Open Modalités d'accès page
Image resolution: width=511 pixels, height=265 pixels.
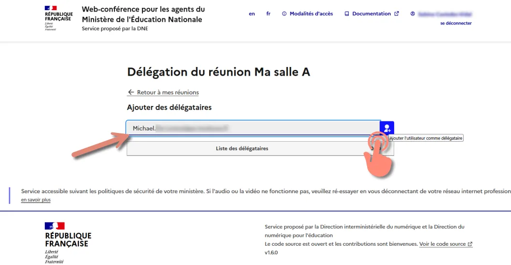(x=308, y=13)
